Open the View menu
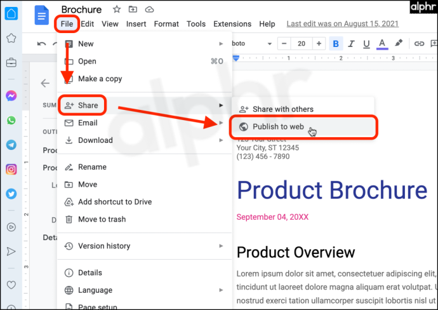The image size is (438, 310). 110,24
